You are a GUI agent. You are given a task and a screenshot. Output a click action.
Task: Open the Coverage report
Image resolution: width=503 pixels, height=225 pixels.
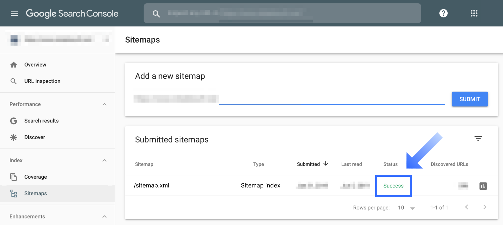click(x=36, y=177)
